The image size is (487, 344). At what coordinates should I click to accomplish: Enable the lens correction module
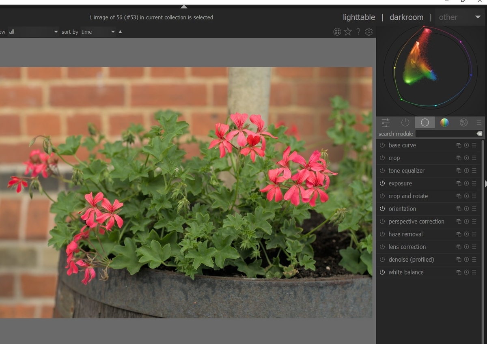382,247
